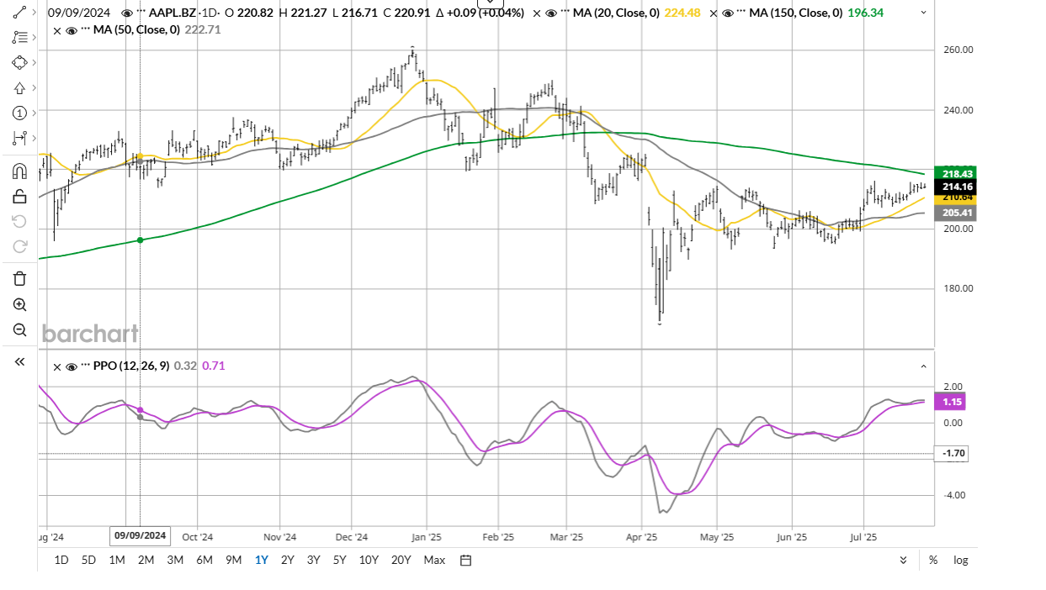This screenshot has height=590, width=1046.
Task: Hide the AAPL.BZ price series
Action: (126, 13)
